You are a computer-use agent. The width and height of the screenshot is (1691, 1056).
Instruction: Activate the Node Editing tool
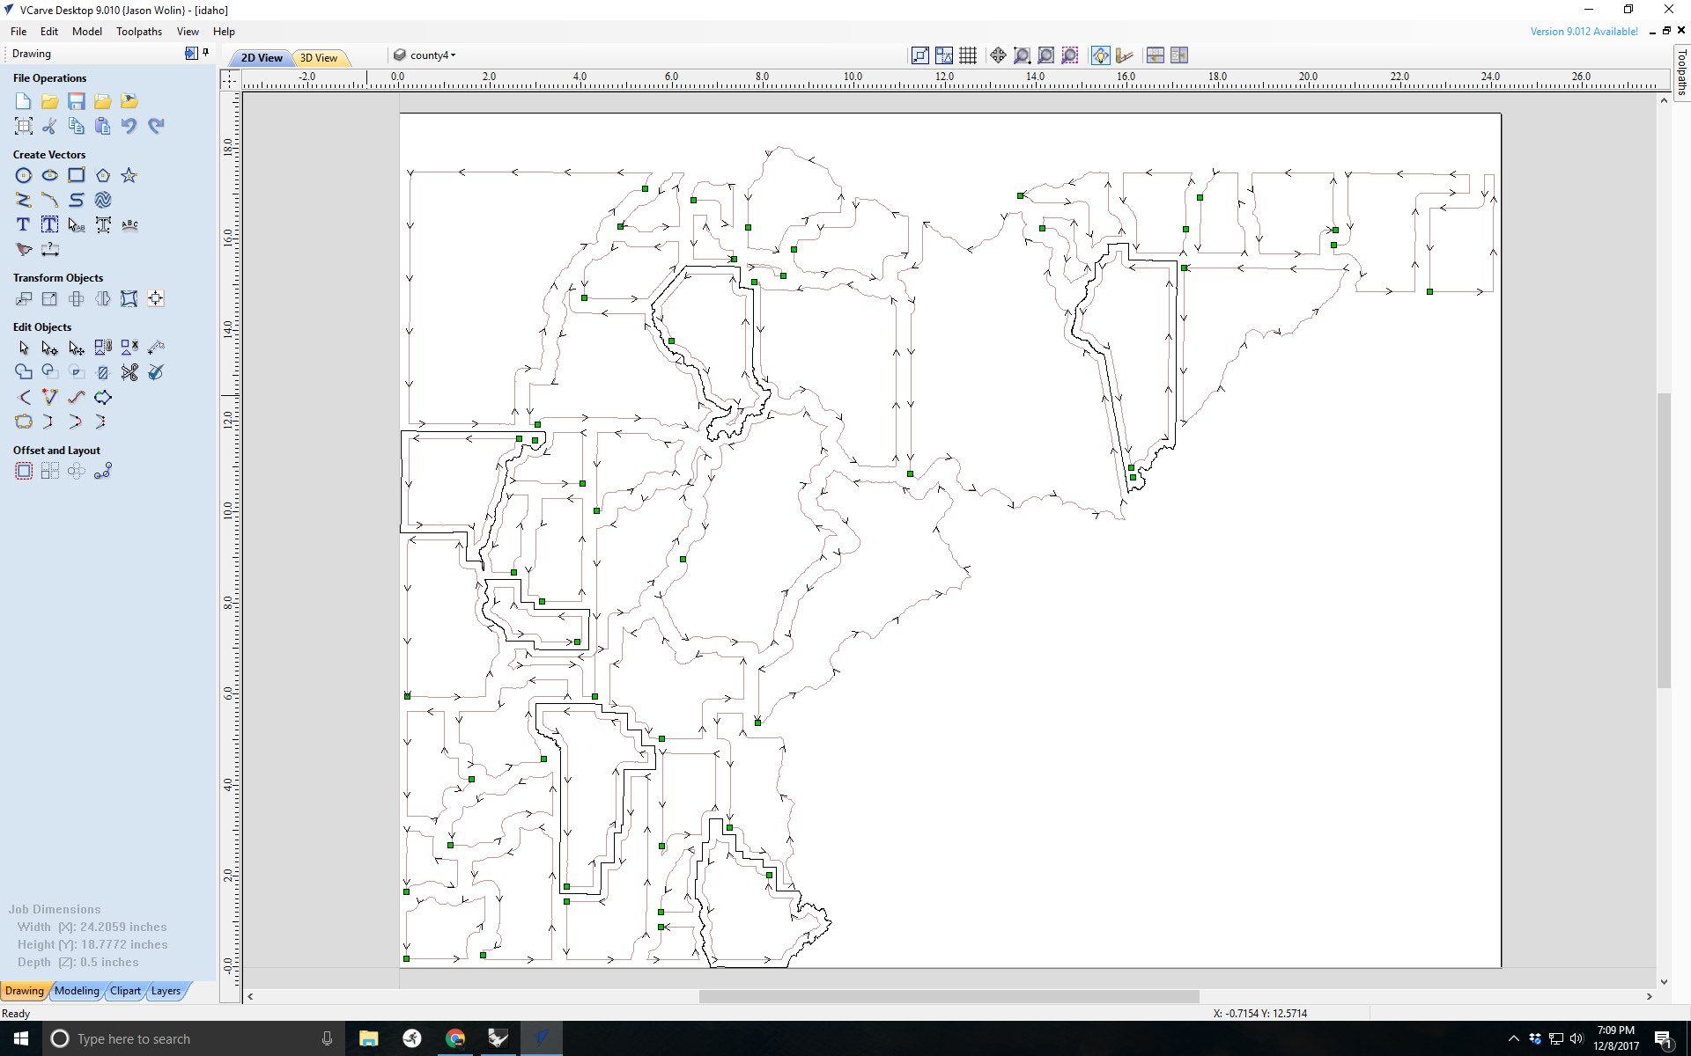tap(50, 348)
